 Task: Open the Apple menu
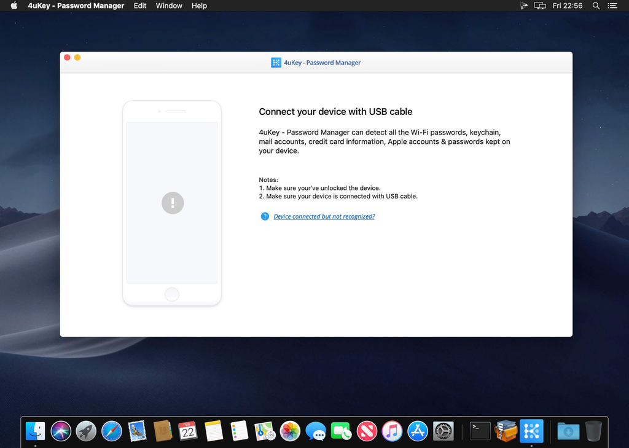click(14, 6)
